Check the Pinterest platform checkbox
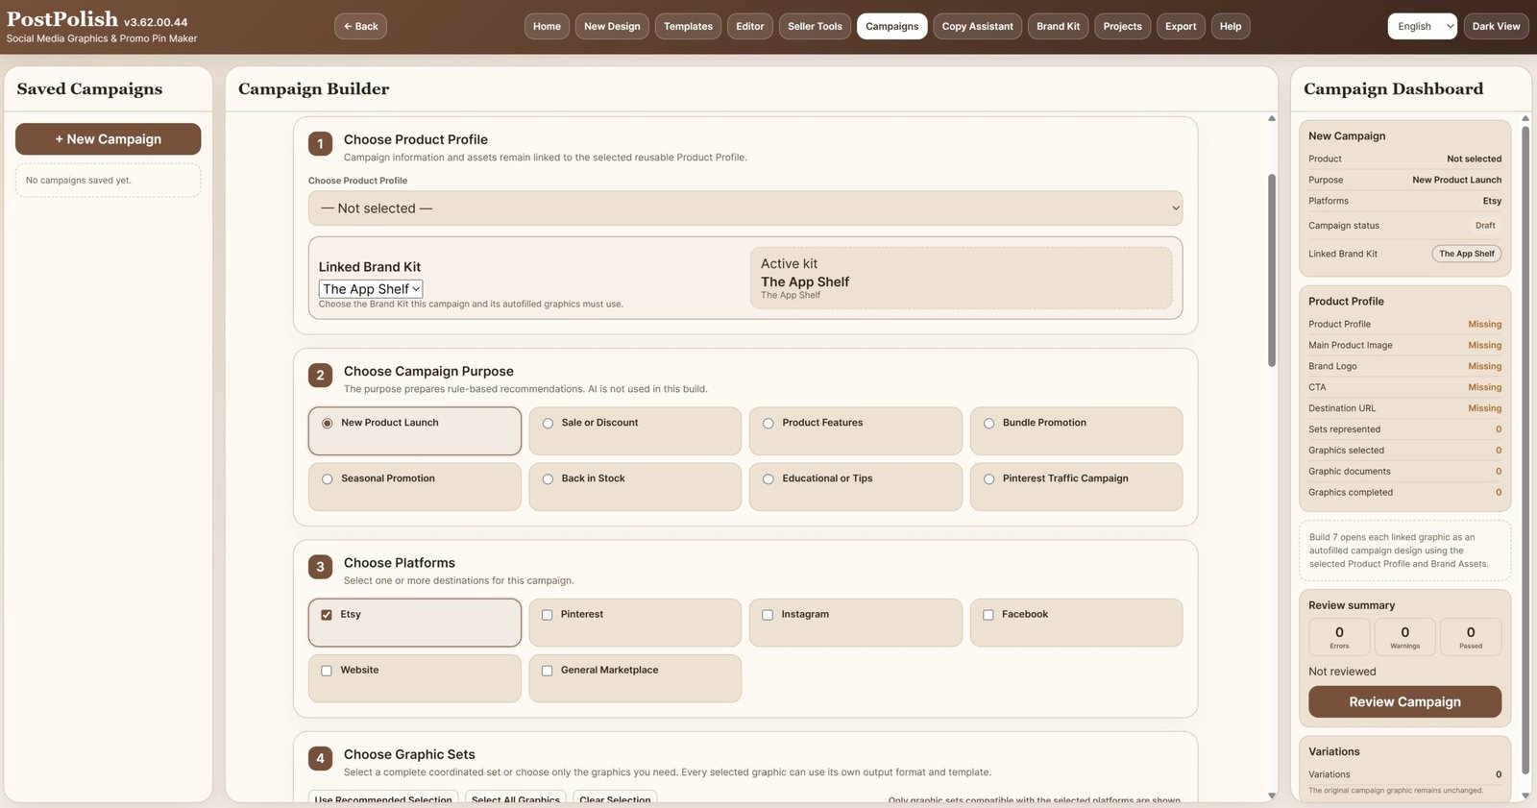The height and width of the screenshot is (808, 1537). click(x=548, y=615)
